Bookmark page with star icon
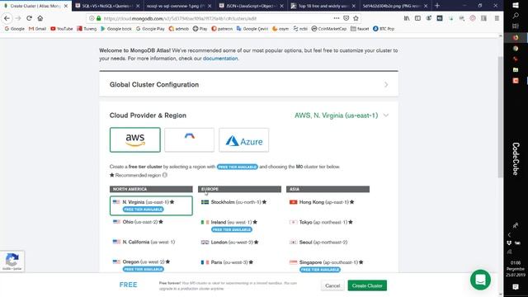 click(x=356, y=18)
